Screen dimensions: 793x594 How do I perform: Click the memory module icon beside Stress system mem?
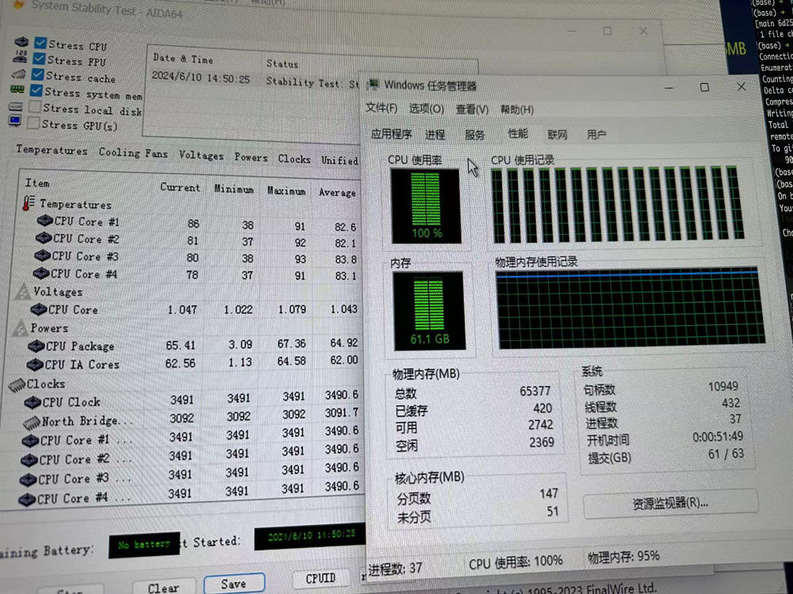(17, 90)
